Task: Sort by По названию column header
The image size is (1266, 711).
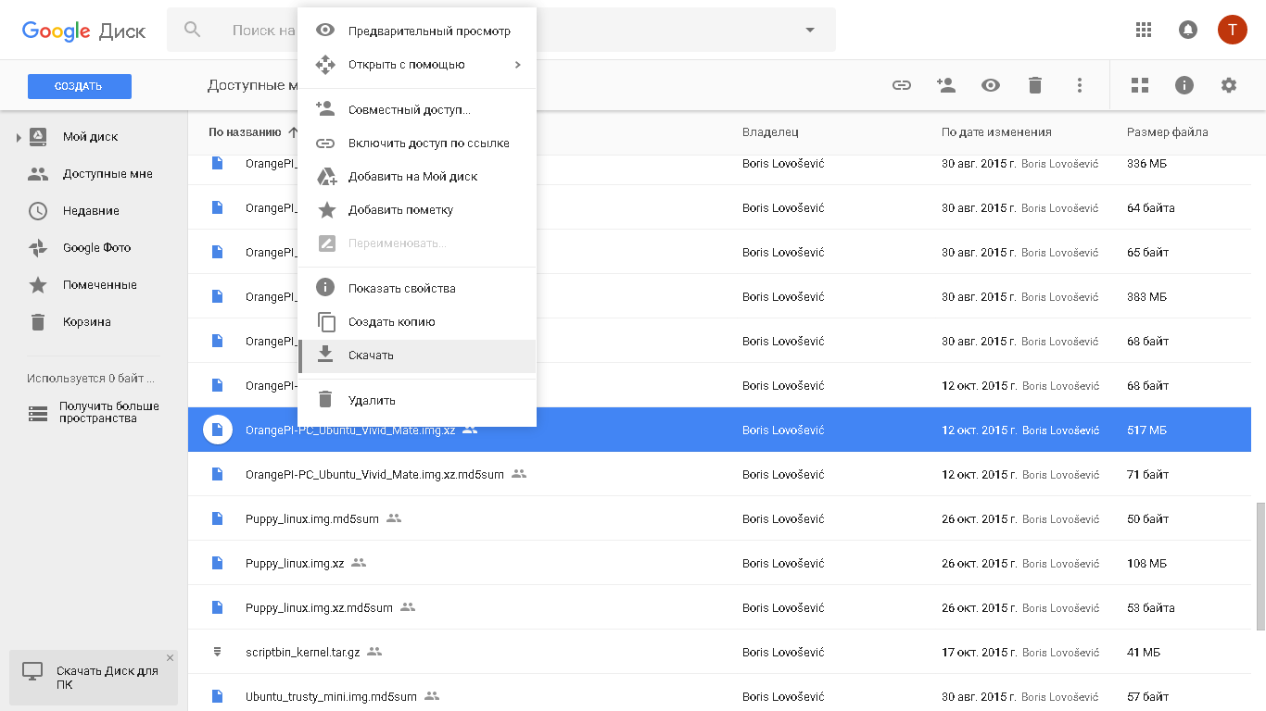Action: 245,132
